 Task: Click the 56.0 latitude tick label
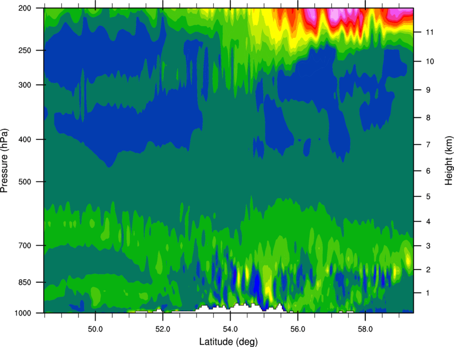pyautogui.click(x=298, y=329)
